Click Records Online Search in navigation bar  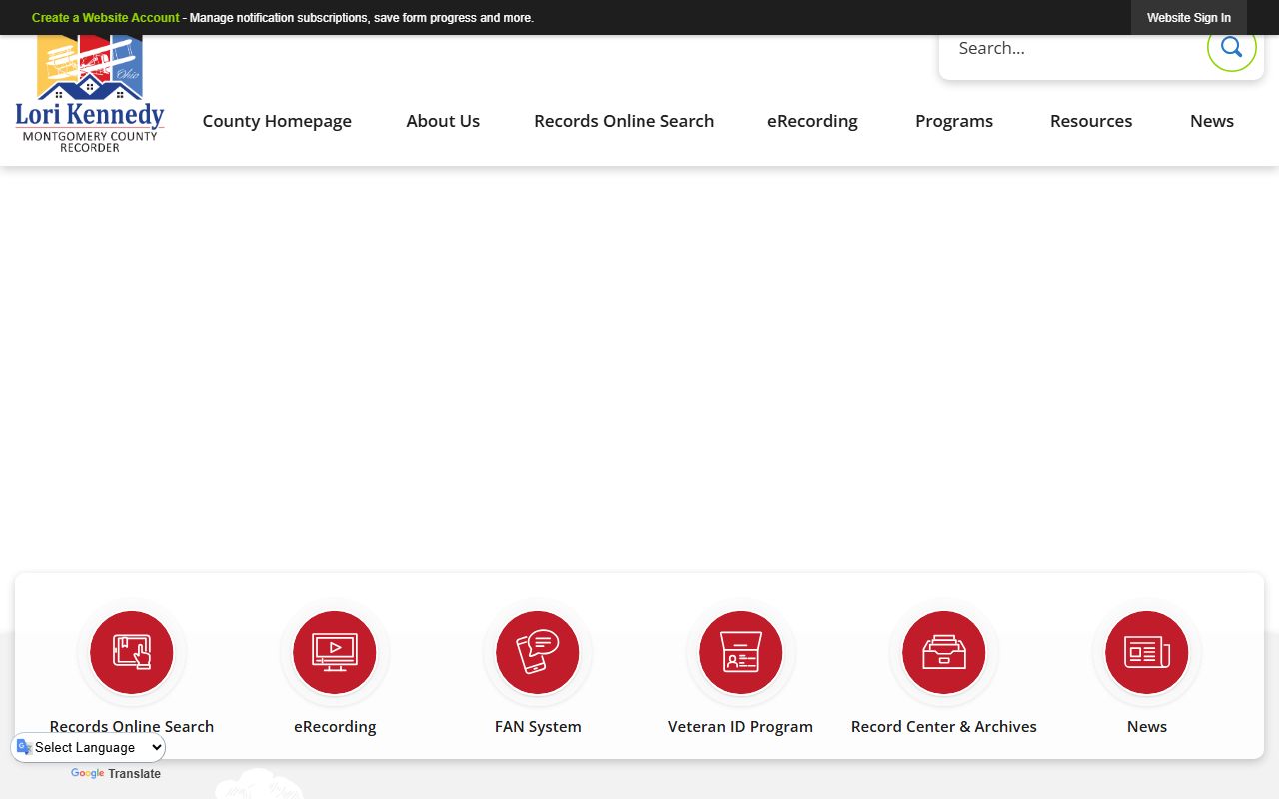(x=624, y=121)
